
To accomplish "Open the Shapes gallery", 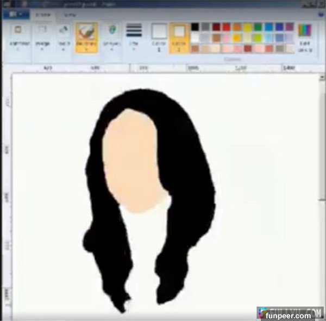I will pos(112,36).
